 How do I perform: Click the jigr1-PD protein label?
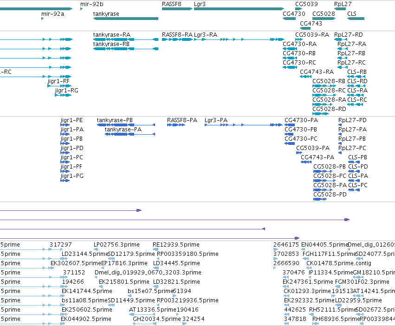(x=72, y=148)
